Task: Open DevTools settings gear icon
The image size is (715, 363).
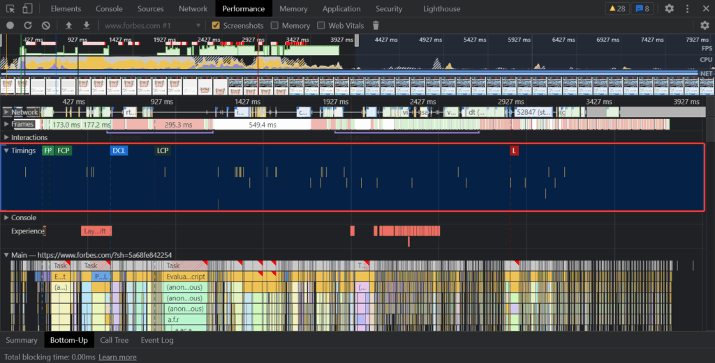Action: coord(669,8)
